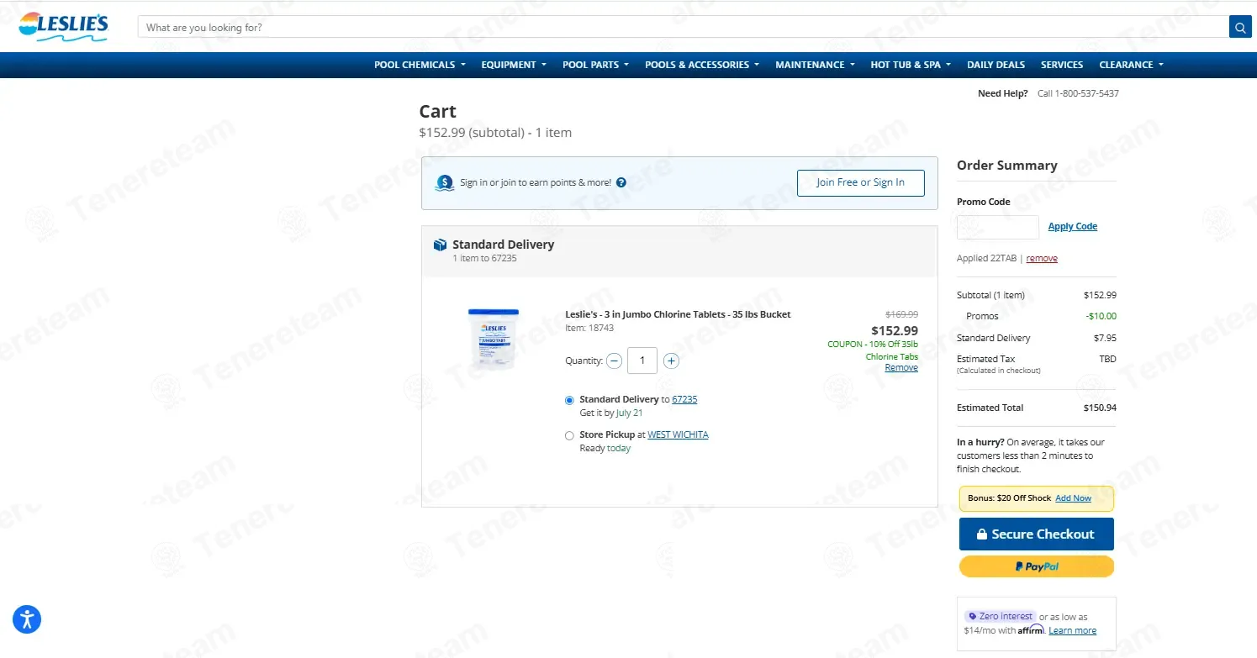Expand the Maintenance menu

pyautogui.click(x=815, y=65)
